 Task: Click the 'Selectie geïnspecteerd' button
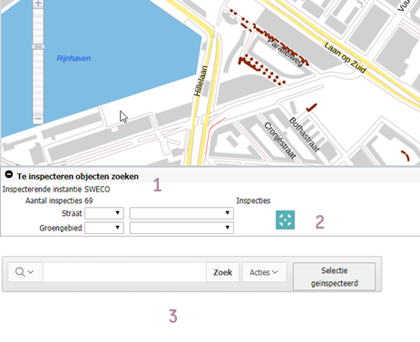pos(335,277)
